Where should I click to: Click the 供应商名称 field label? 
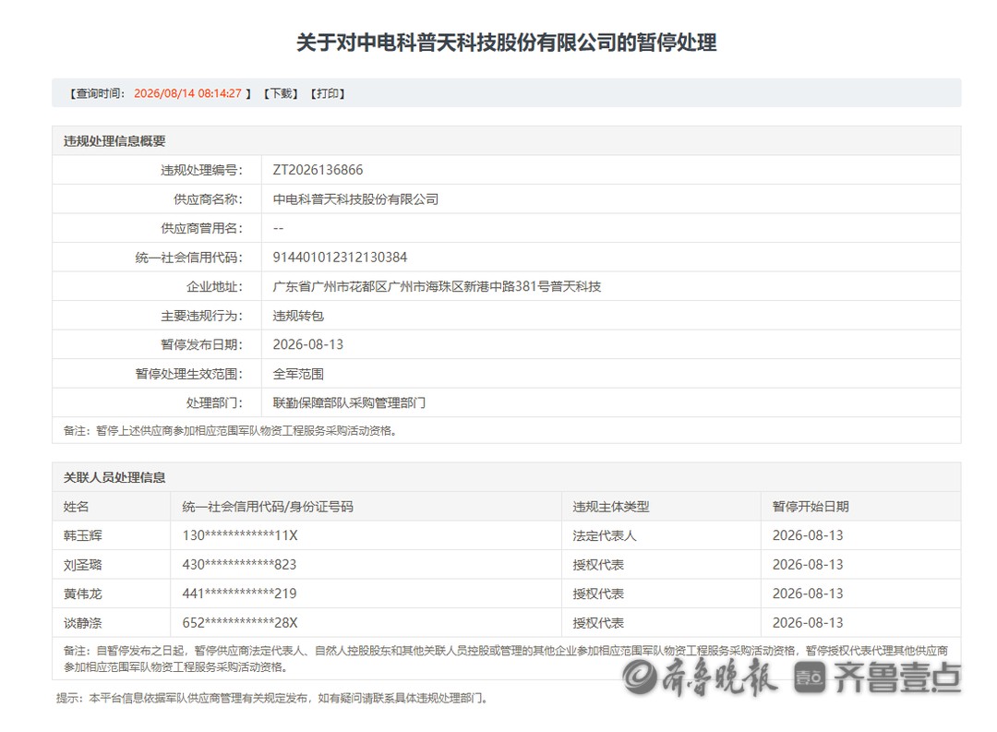point(208,199)
